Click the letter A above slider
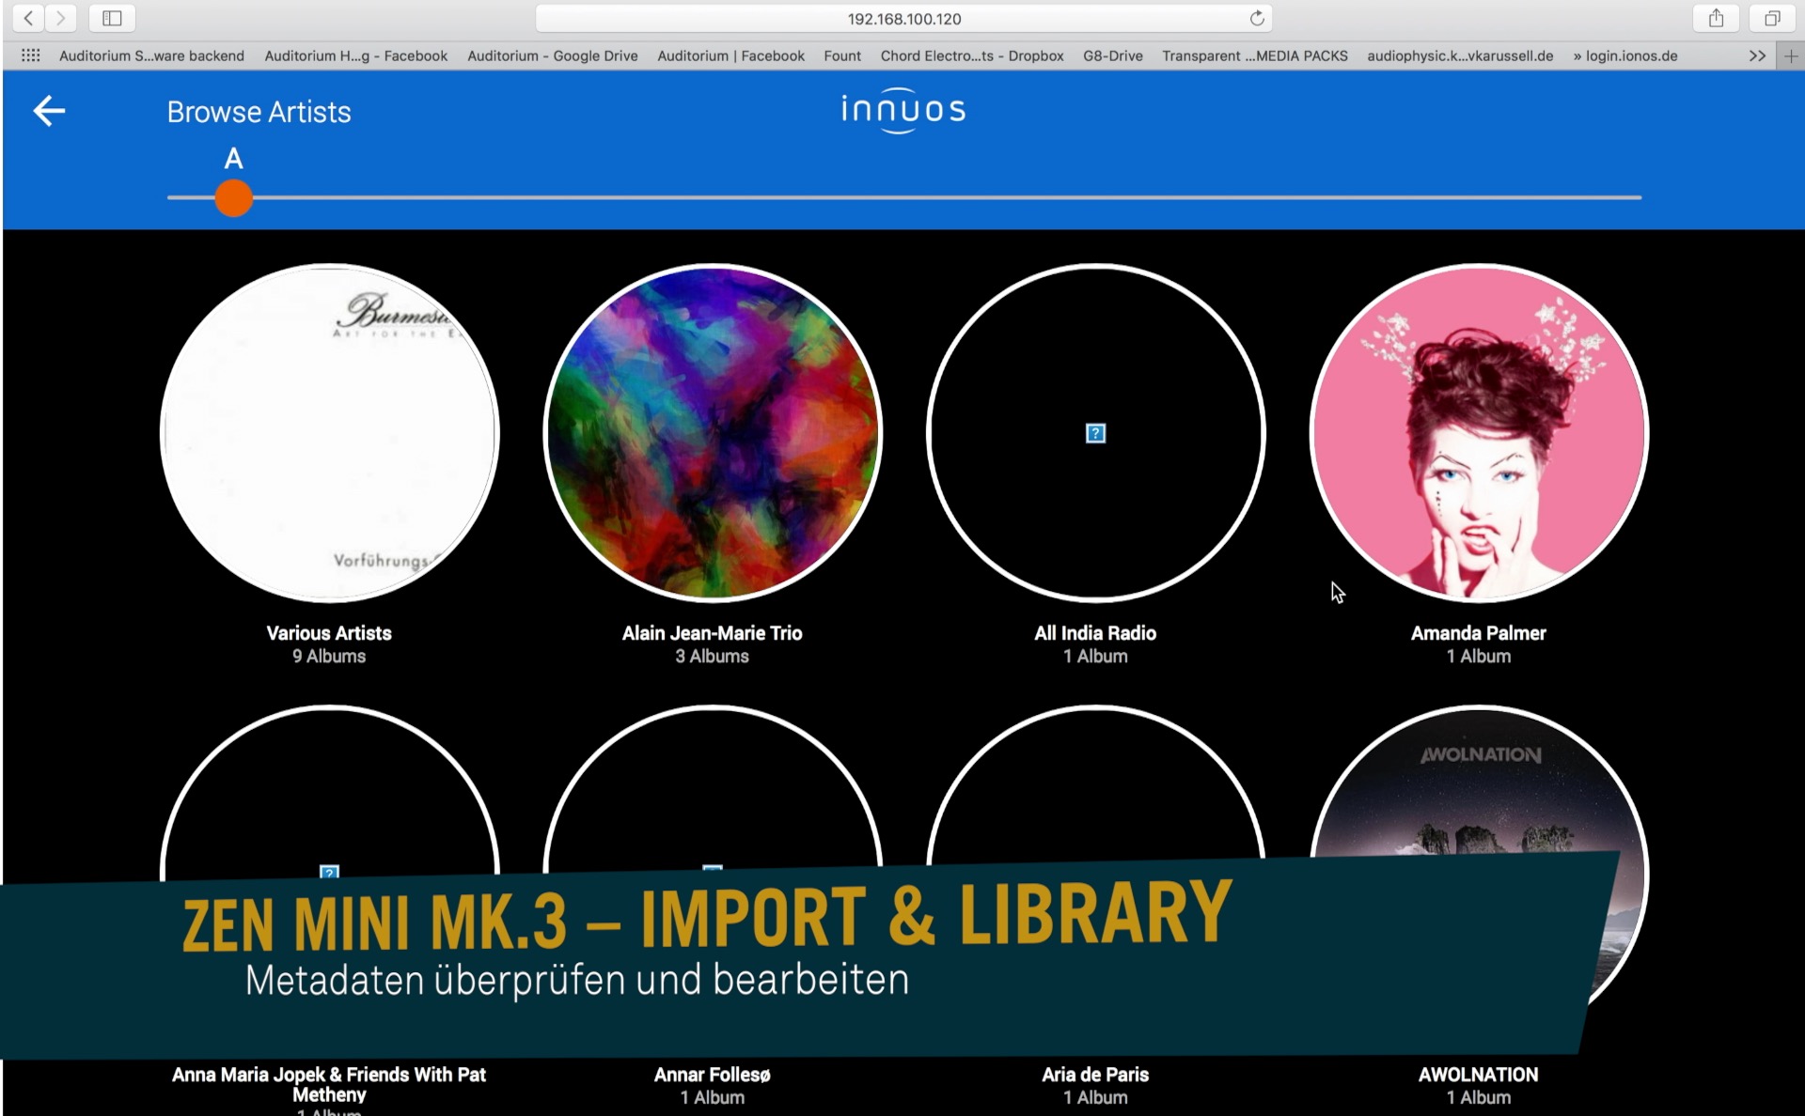The width and height of the screenshot is (1805, 1116). tap(233, 159)
